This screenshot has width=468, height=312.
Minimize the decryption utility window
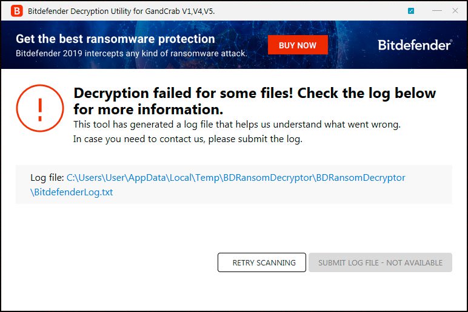coord(436,11)
